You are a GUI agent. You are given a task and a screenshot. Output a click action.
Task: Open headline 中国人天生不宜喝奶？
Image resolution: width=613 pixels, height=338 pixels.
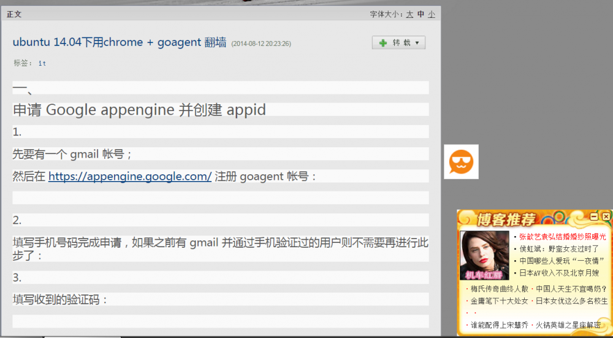pos(571,288)
